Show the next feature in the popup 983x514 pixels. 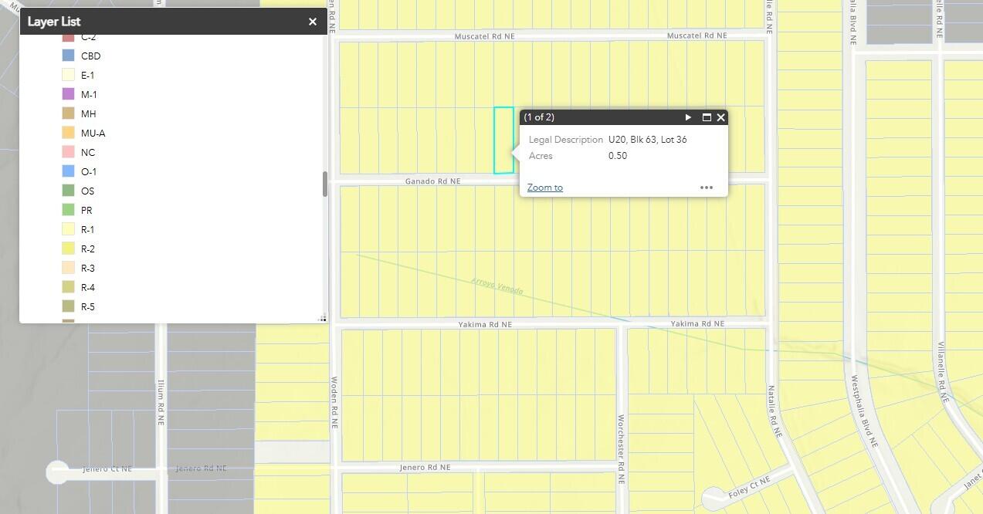(688, 117)
